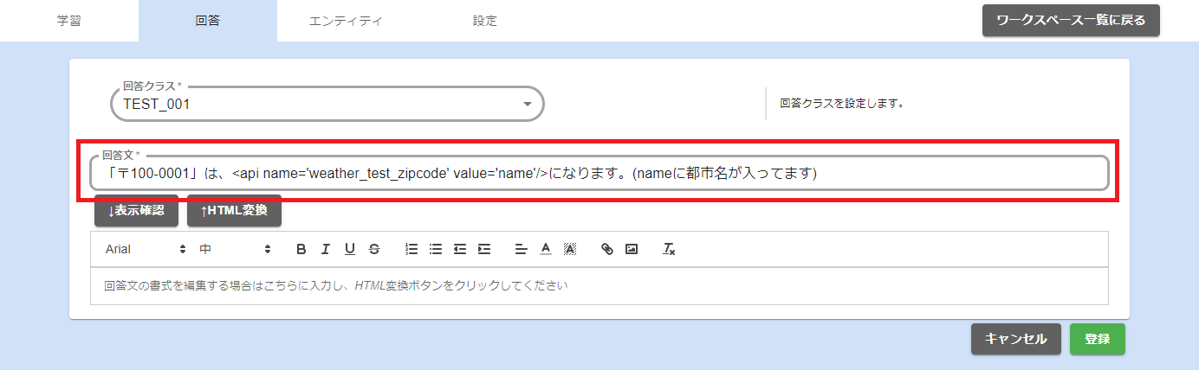Open the text alignment dropdown
The height and width of the screenshot is (370, 1199).
tap(522, 249)
